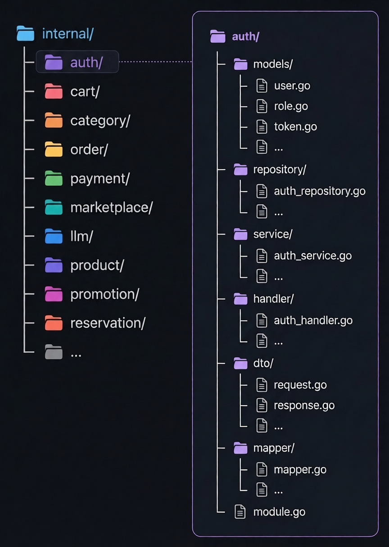
Task: Click the file icon next to module.go
Action: pyautogui.click(x=240, y=512)
